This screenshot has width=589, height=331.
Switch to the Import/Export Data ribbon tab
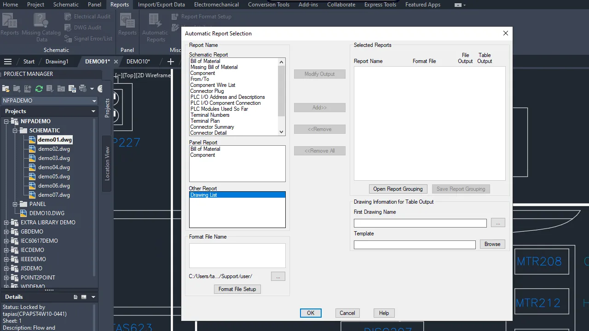pos(161,5)
